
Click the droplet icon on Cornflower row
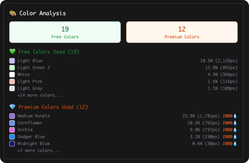click(235, 123)
